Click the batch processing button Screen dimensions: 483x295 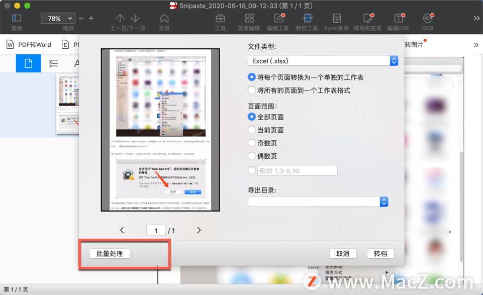pyautogui.click(x=110, y=253)
